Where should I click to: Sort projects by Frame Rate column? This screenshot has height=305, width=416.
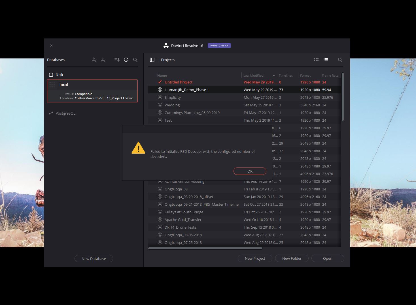point(330,76)
